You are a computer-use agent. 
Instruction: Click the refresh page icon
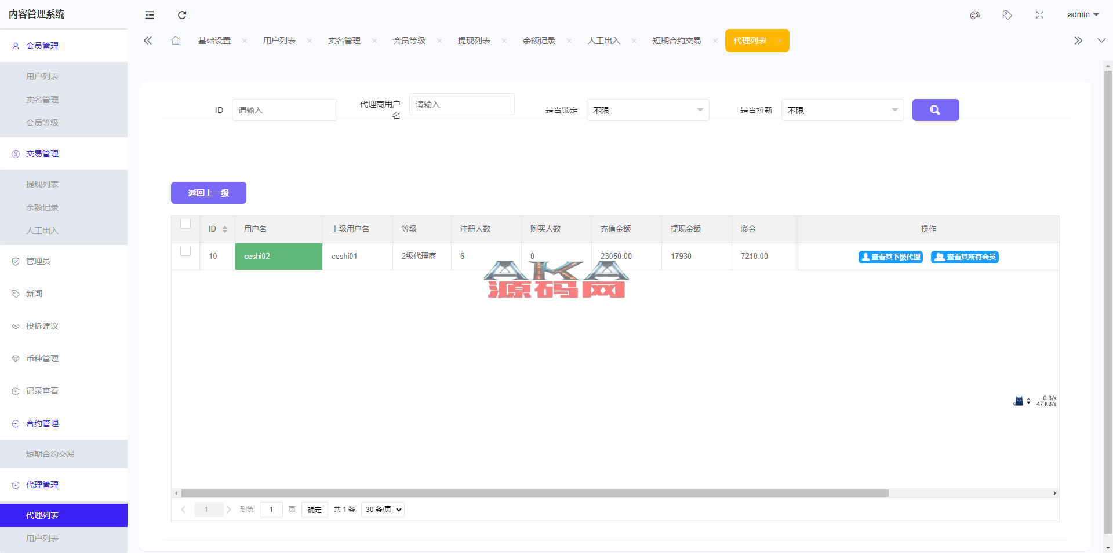[182, 15]
